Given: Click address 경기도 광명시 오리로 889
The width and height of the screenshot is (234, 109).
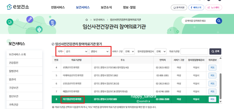Looking at the screenshot, I should coord(105,99).
